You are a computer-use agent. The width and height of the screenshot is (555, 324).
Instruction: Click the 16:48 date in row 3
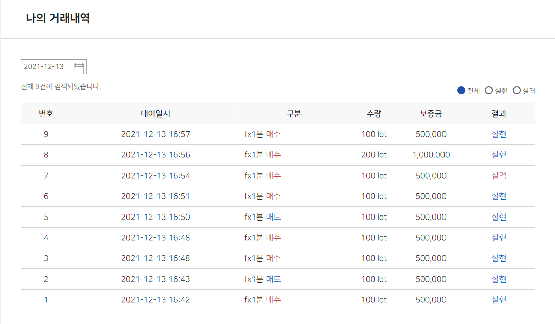(x=155, y=258)
